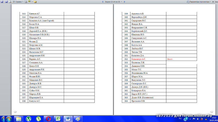Open the clock showing 23:12
218x122 pixels.
point(214,119)
